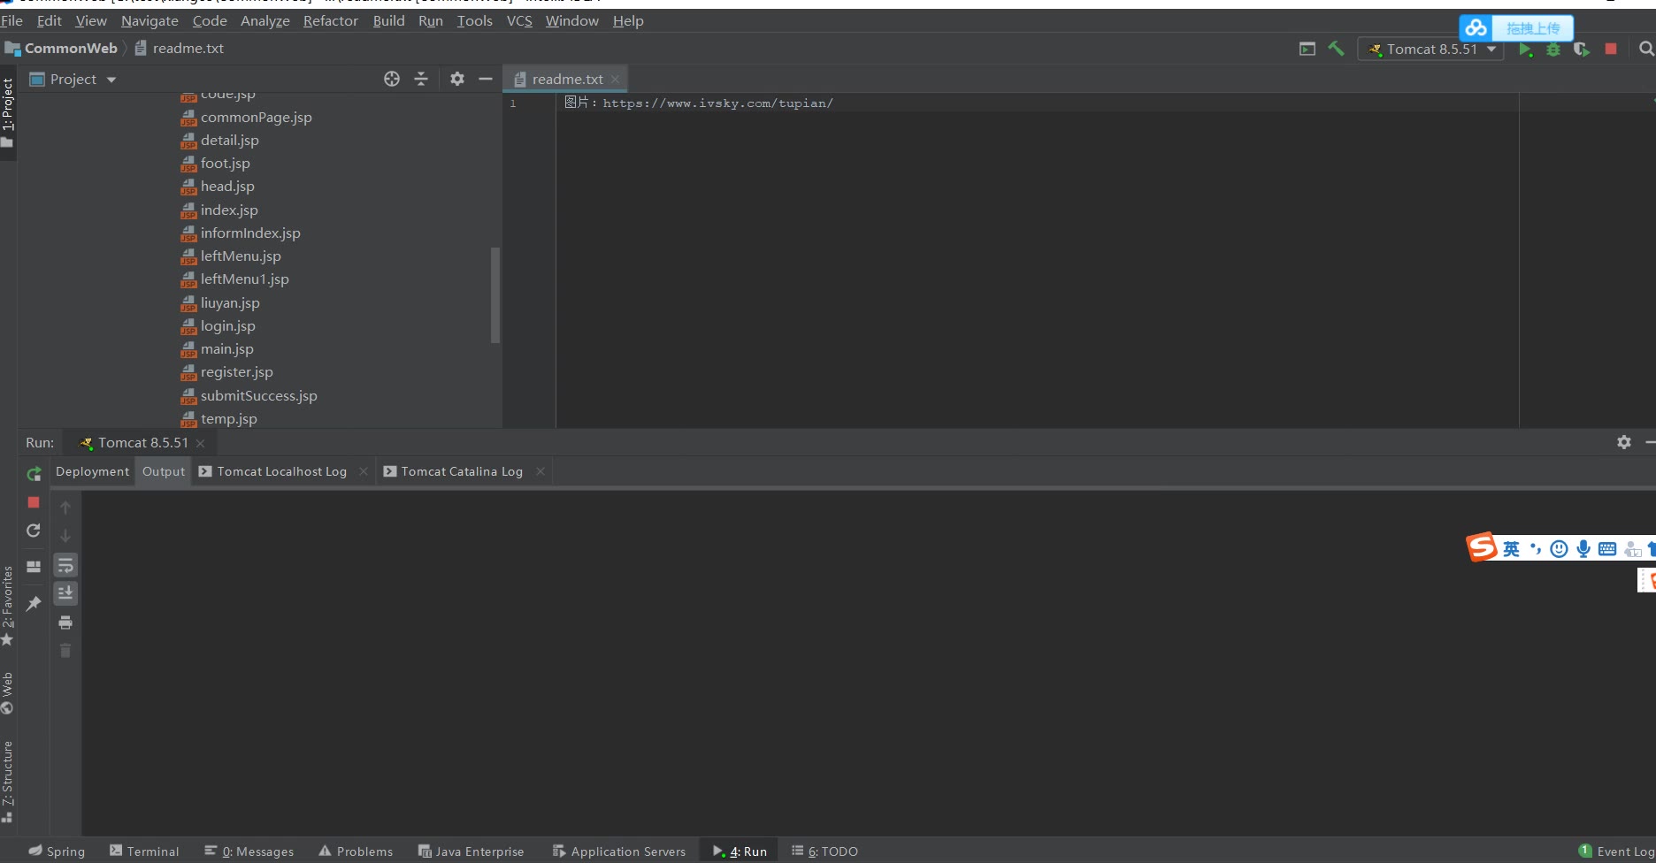Open Sogou emoji smiley icon
The width and height of the screenshot is (1656, 863).
pos(1559,549)
